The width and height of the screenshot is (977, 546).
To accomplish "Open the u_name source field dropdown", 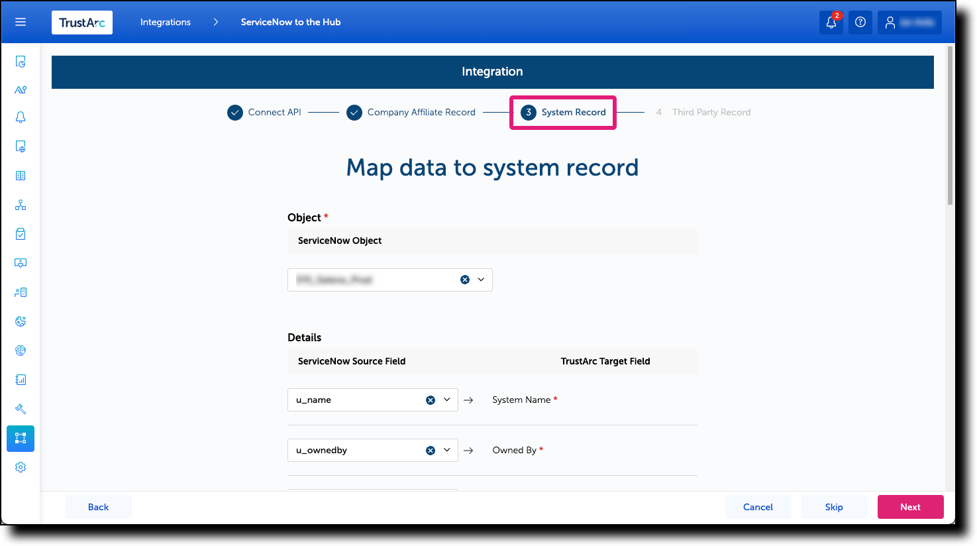I will click(447, 400).
